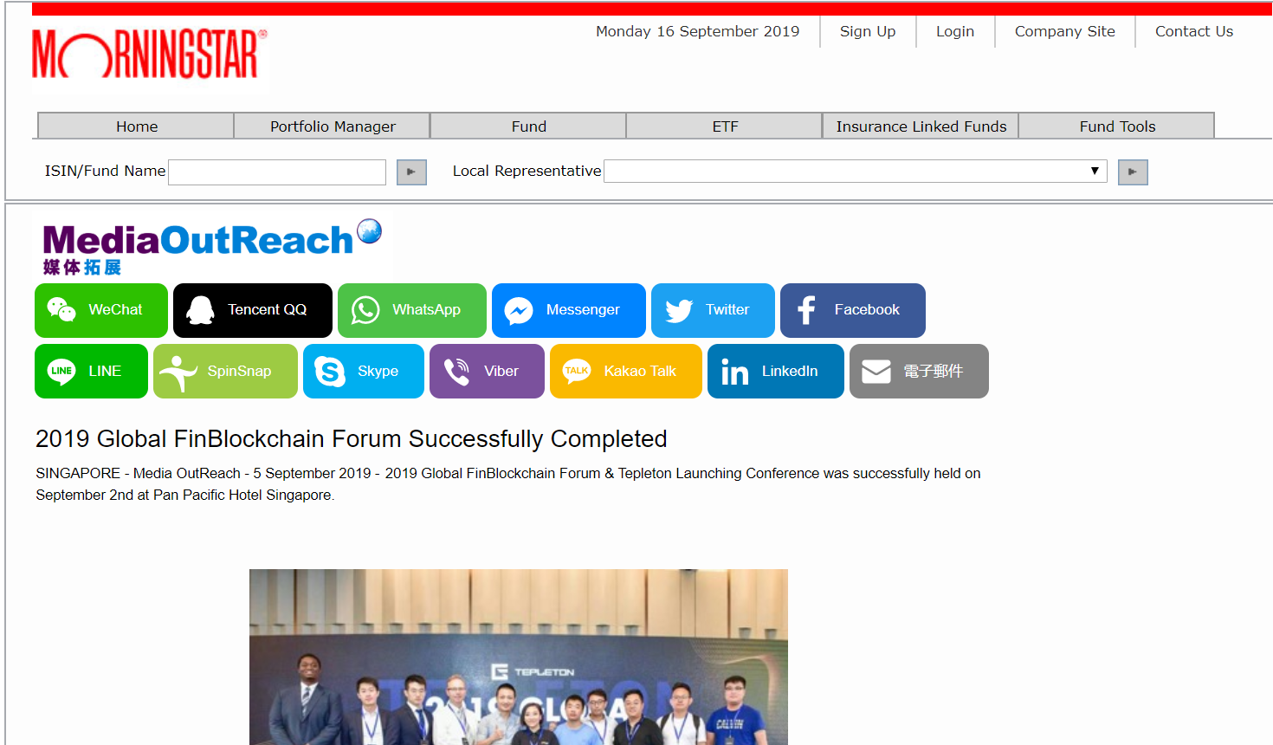The height and width of the screenshot is (745, 1273).
Task: Go to the ETF tab
Action: coord(725,126)
